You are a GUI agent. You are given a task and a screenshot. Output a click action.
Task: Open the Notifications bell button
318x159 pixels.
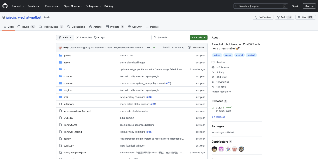point(263,17)
